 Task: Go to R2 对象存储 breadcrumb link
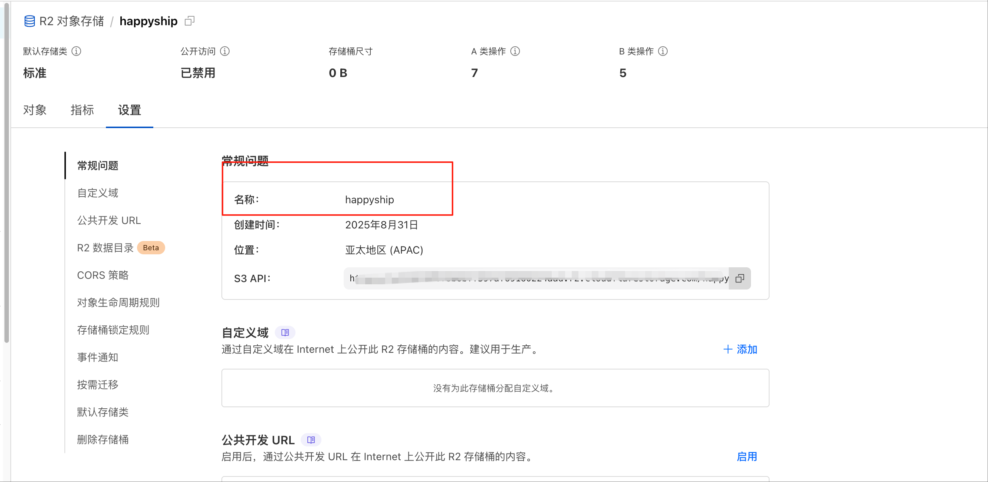click(71, 21)
